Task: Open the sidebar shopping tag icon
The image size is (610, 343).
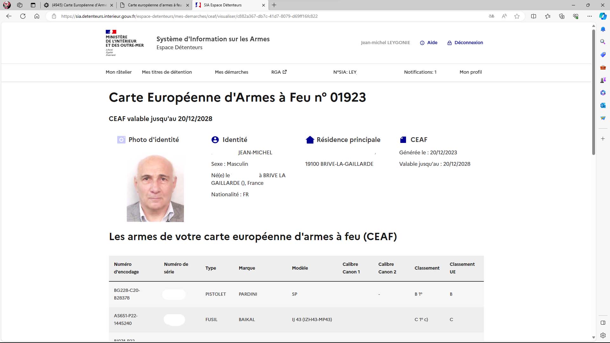Action: 603,55
